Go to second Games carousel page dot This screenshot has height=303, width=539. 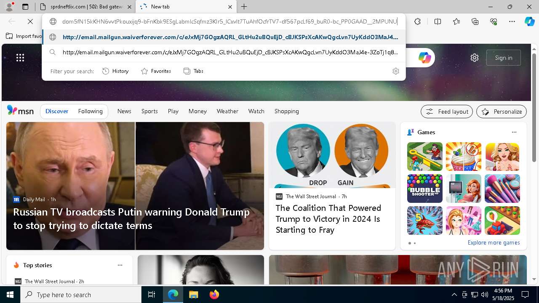pyautogui.click(x=415, y=243)
